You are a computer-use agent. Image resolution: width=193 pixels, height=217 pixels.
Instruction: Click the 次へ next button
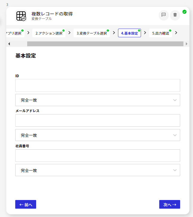[170, 204]
